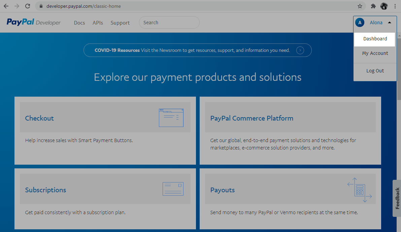
Task: Open the PayPal Commerce Platform card heading
Action: click(252, 118)
